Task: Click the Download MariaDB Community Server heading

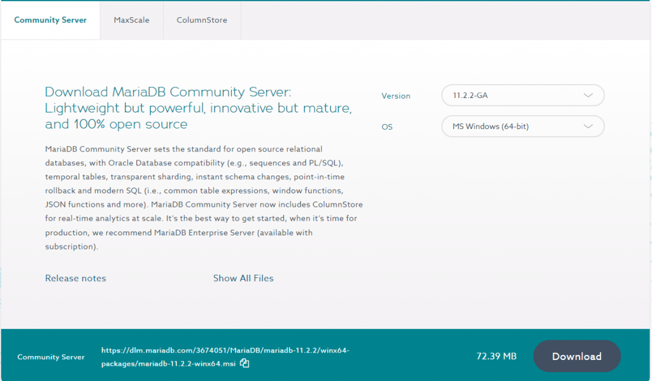Action: pyautogui.click(x=197, y=108)
